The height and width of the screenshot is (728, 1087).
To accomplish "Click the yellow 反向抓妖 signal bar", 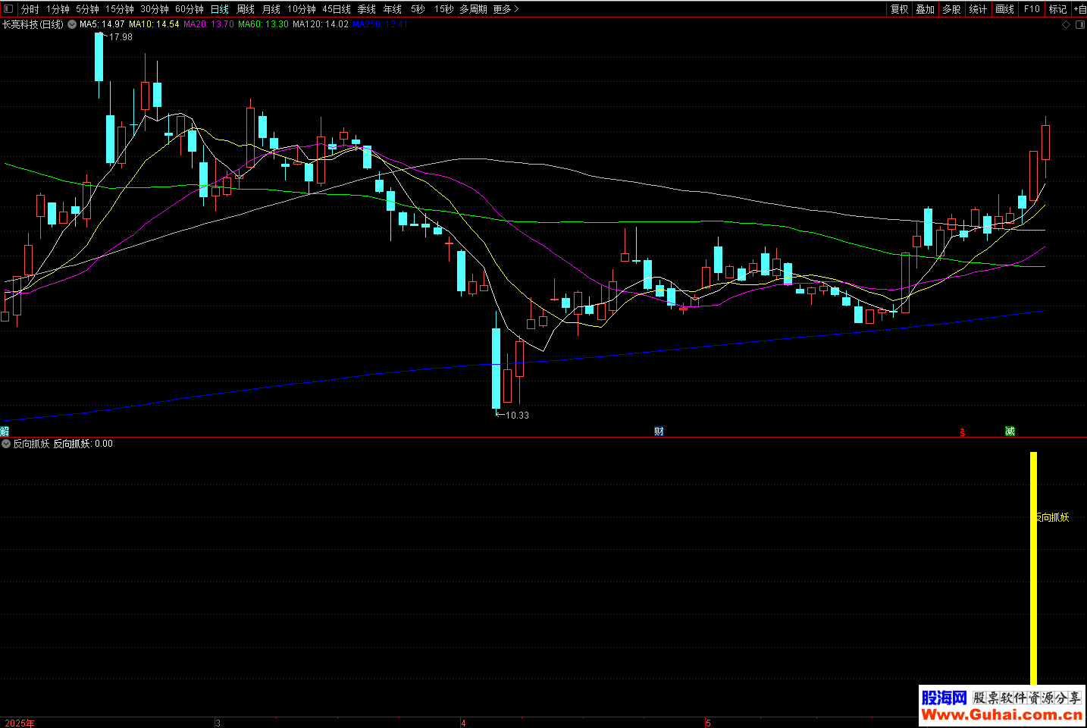I will coord(1033,569).
